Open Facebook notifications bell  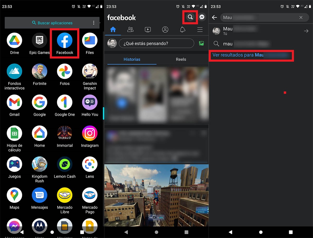click(183, 30)
